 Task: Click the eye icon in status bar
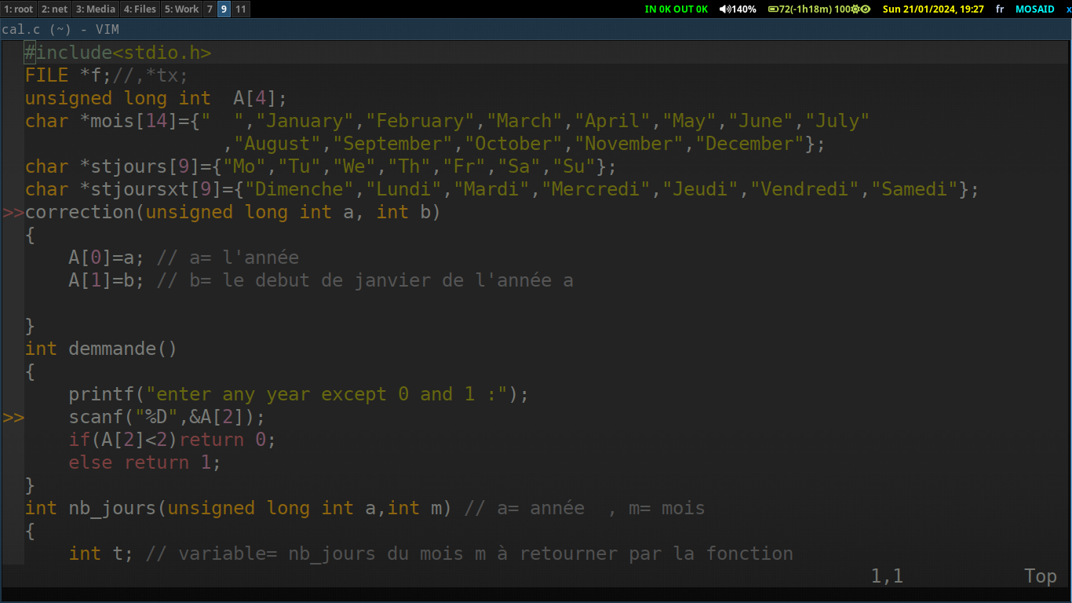[x=866, y=9]
